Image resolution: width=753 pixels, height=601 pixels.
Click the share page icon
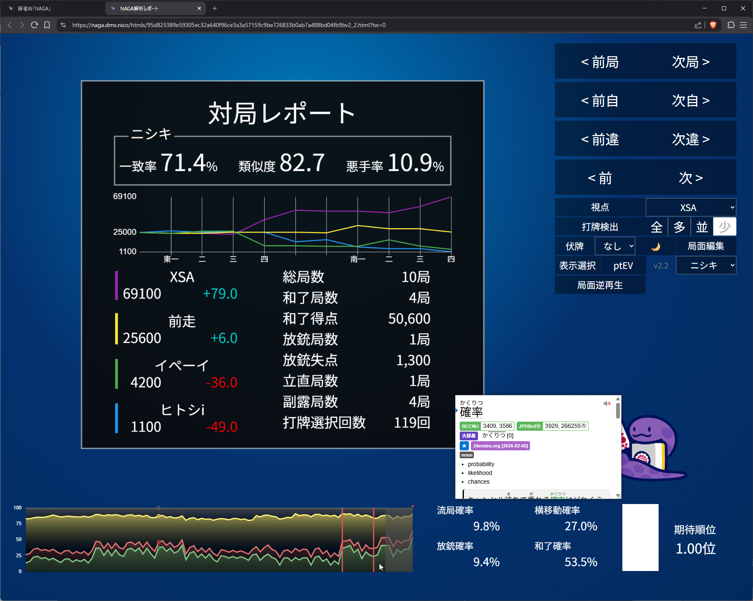click(x=698, y=25)
